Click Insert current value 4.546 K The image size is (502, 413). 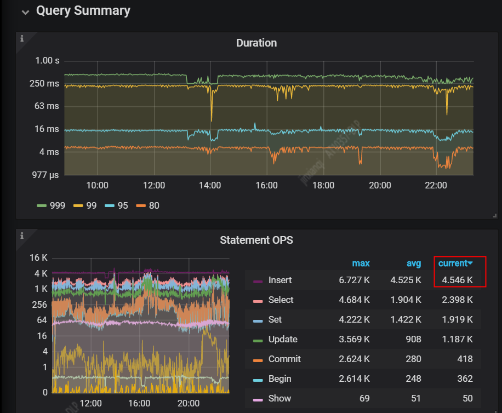point(457,280)
